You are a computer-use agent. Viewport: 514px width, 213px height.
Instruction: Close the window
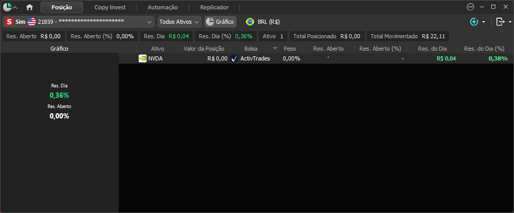point(505,7)
